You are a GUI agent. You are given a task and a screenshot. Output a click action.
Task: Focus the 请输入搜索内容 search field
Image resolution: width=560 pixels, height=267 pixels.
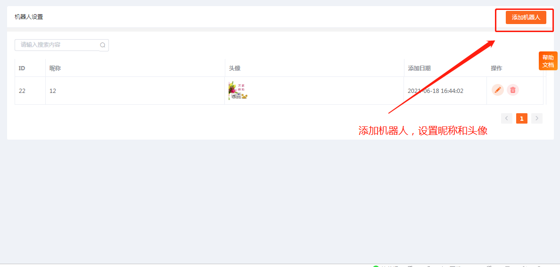(x=57, y=45)
